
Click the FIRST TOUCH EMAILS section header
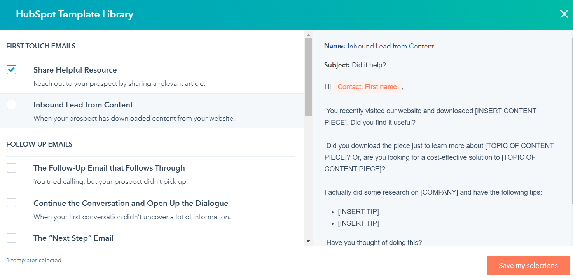[x=41, y=46]
